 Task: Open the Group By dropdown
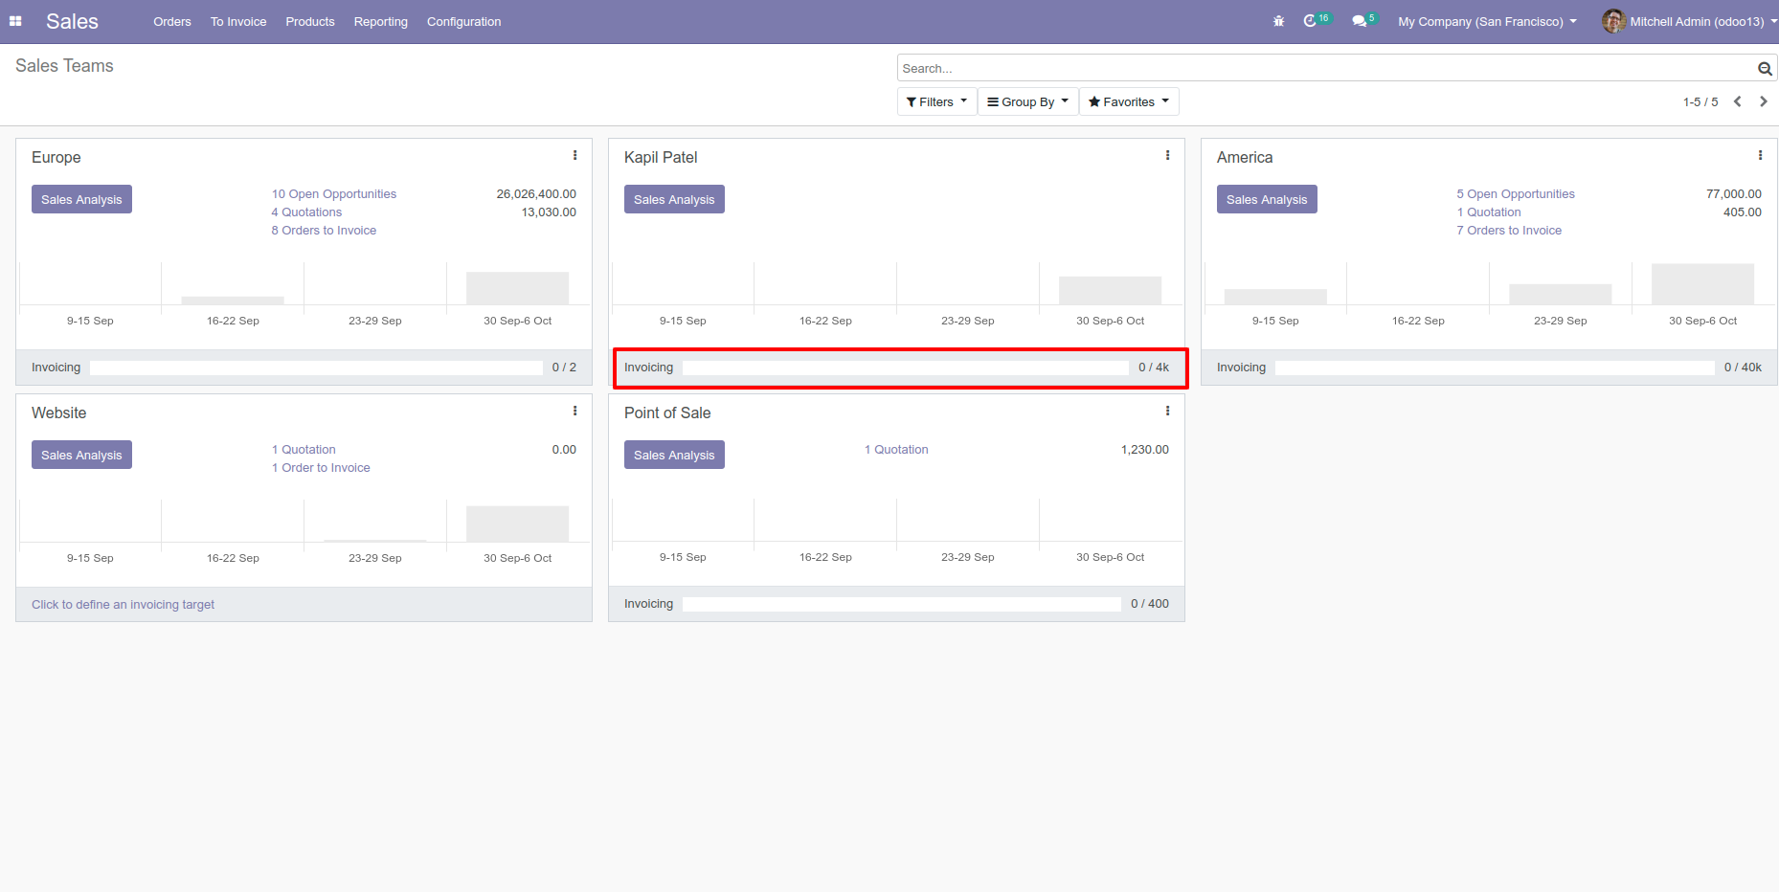point(1025,100)
